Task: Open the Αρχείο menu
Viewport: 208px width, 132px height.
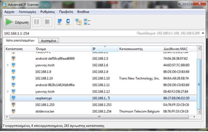Action: coord(9,12)
